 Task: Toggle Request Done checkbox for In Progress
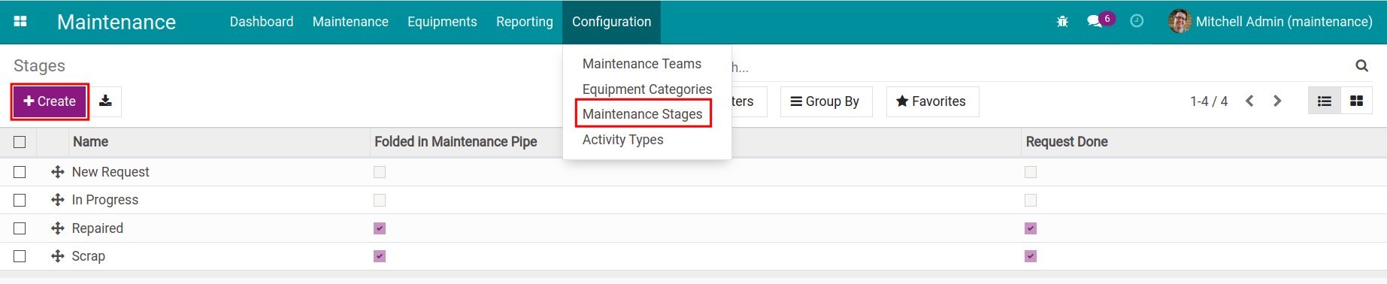(1031, 200)
